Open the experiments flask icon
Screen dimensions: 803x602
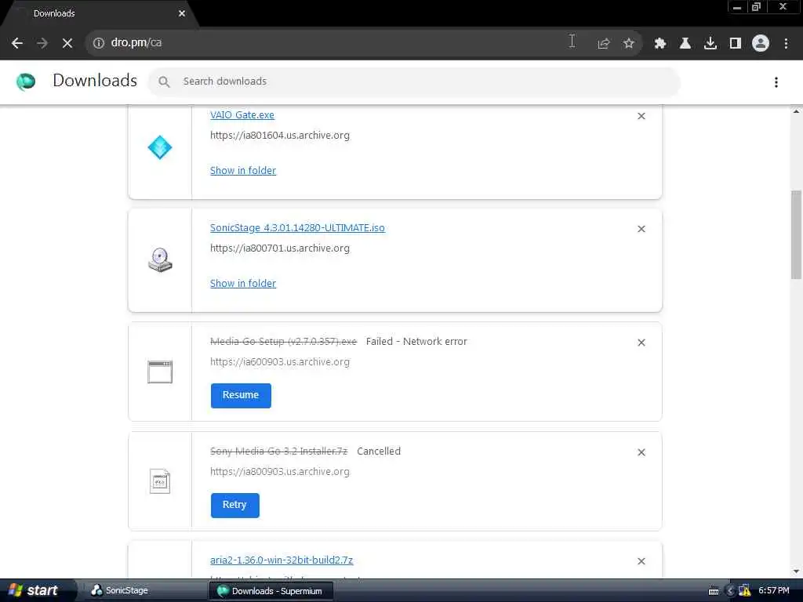point(685,44)
